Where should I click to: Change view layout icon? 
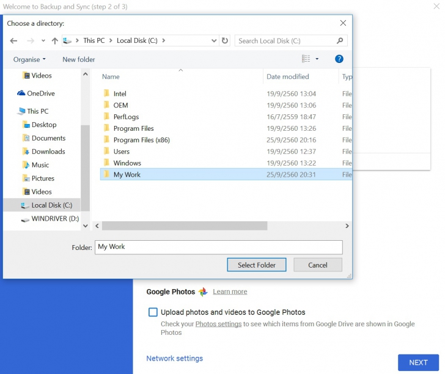[x=306, y=59]
